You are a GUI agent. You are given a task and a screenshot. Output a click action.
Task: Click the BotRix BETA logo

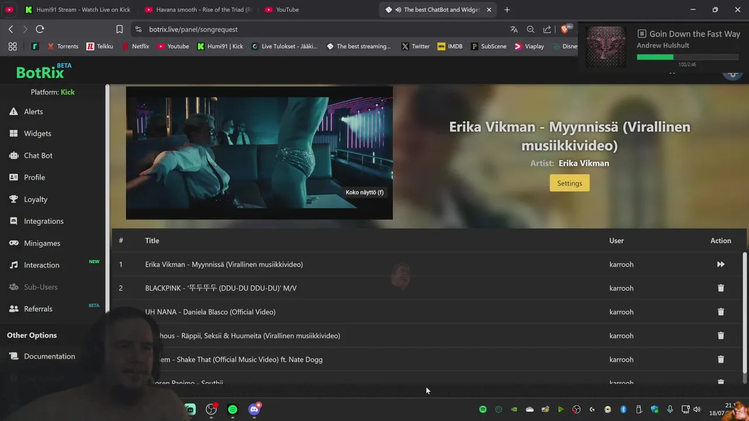pos(44,71)
